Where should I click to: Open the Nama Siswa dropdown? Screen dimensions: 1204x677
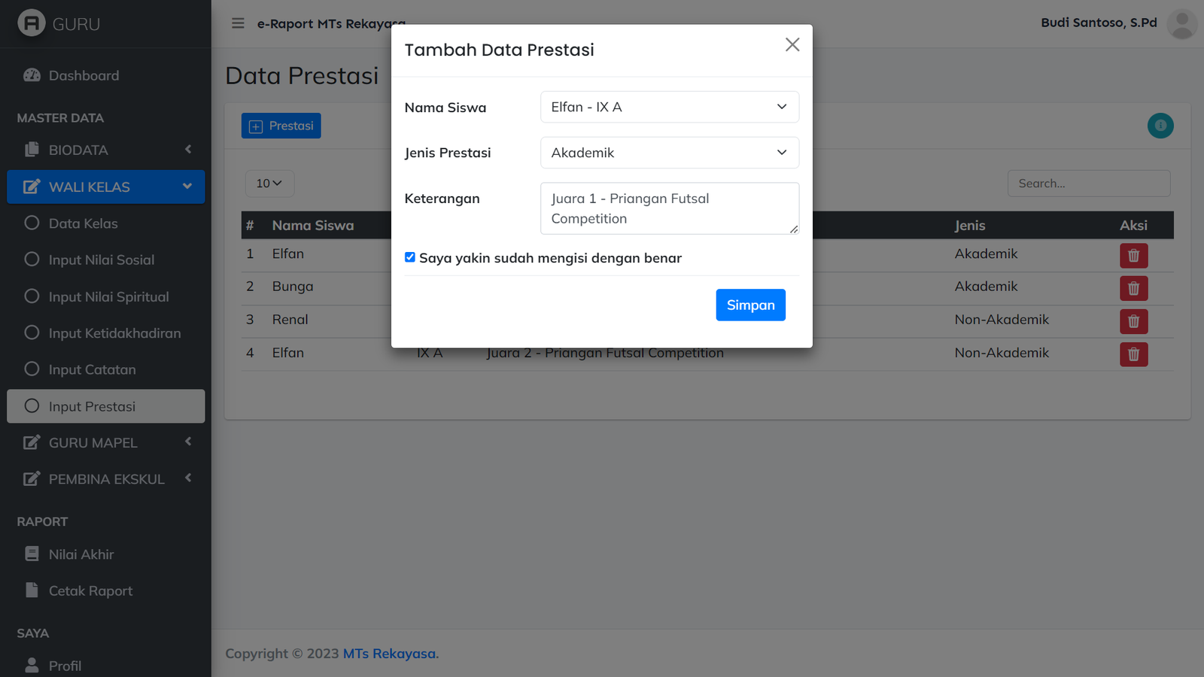coord(669,107)
